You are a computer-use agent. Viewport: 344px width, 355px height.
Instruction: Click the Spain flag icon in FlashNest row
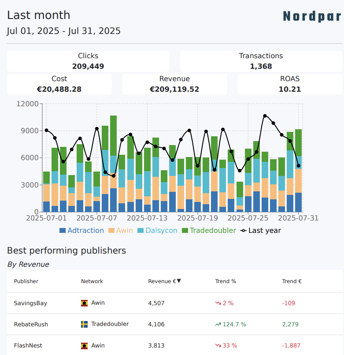point(85,346)
